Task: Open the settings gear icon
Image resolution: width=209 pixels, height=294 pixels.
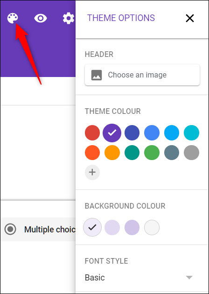Action: tap(69, 18)
